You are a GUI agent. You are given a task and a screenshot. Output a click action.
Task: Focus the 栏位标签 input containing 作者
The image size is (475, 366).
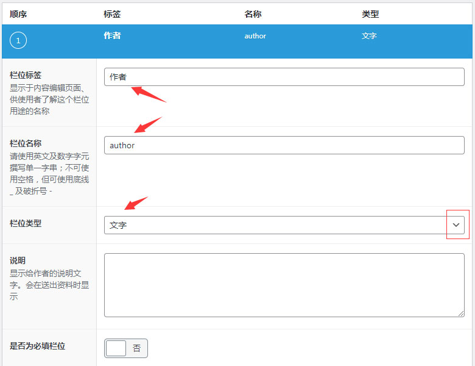tap(284, 77)
